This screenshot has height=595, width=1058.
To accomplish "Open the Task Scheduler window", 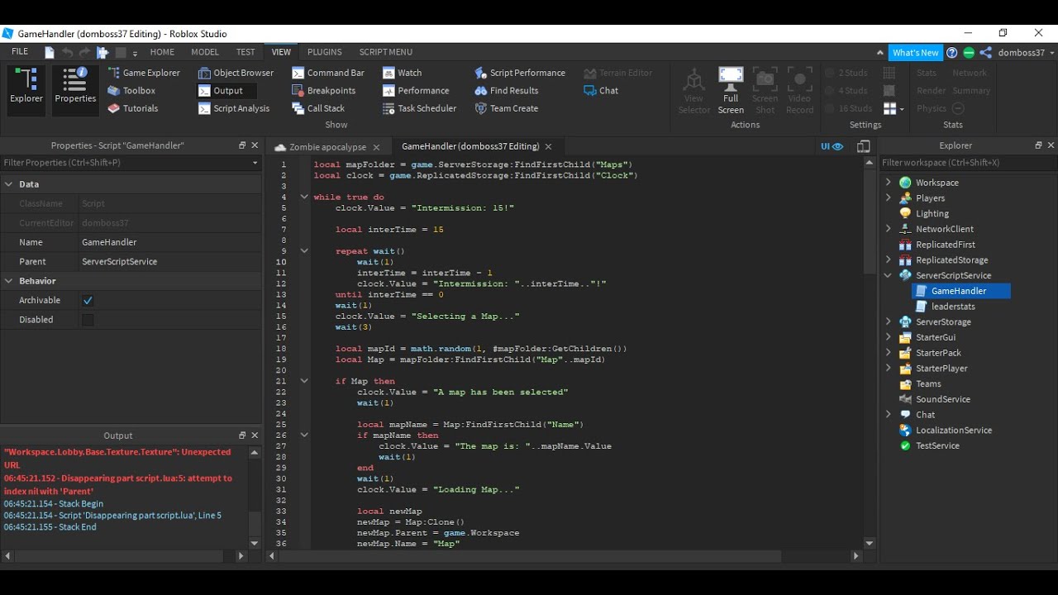I will tap(420, 108).
